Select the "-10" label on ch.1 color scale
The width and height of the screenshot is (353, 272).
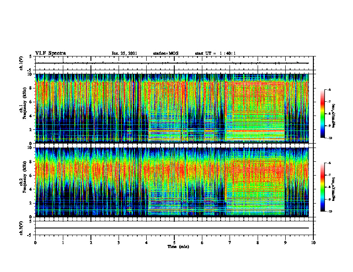(x=329, y=138)
